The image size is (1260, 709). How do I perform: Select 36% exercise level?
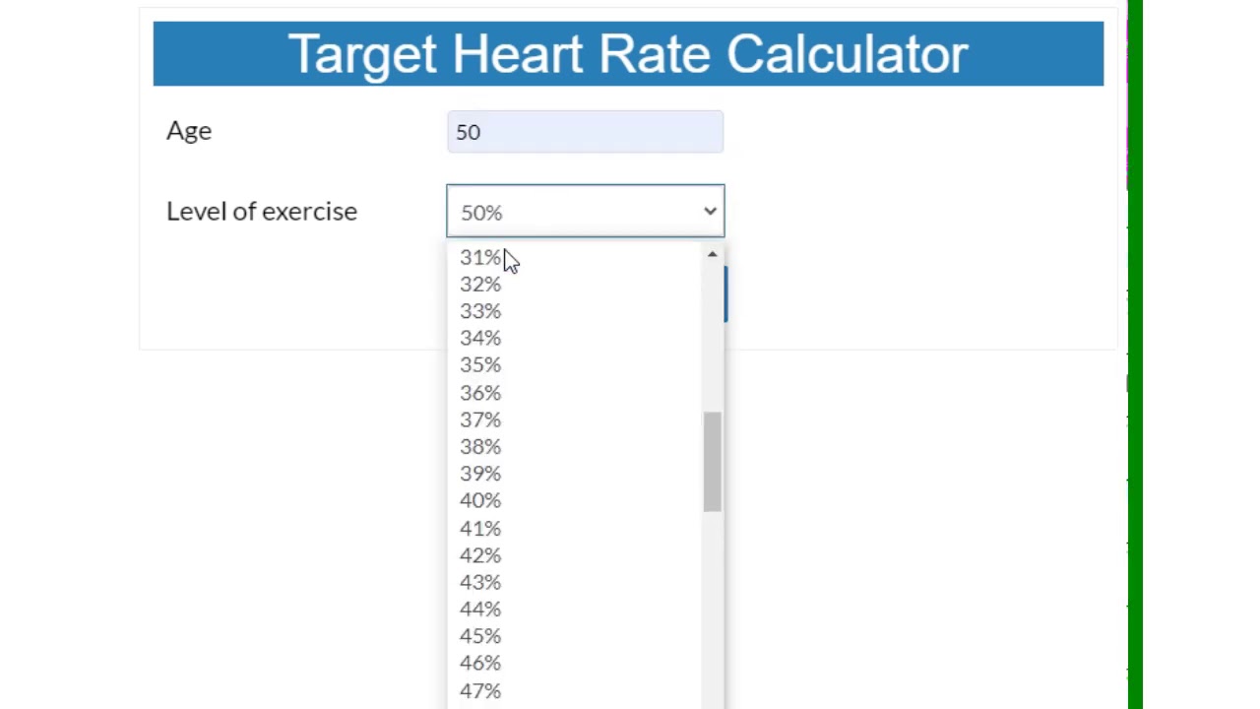tap(480, 393)
